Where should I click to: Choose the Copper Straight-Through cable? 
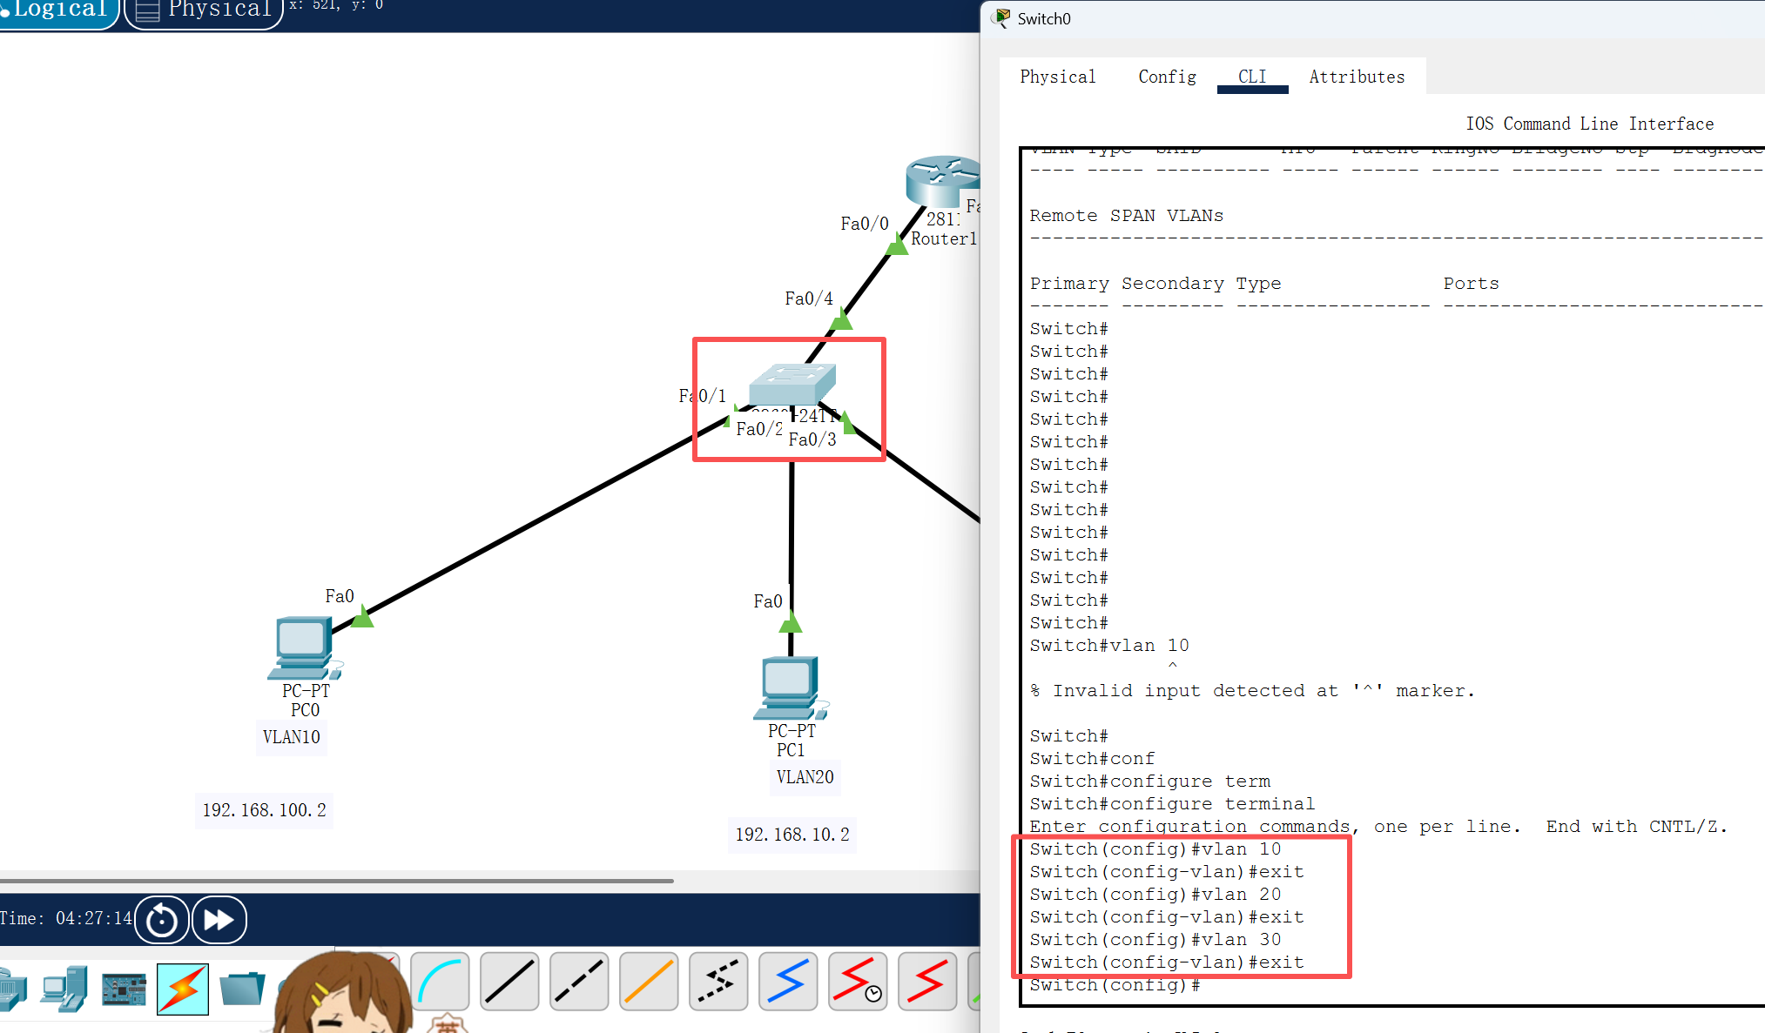point(509,982)
